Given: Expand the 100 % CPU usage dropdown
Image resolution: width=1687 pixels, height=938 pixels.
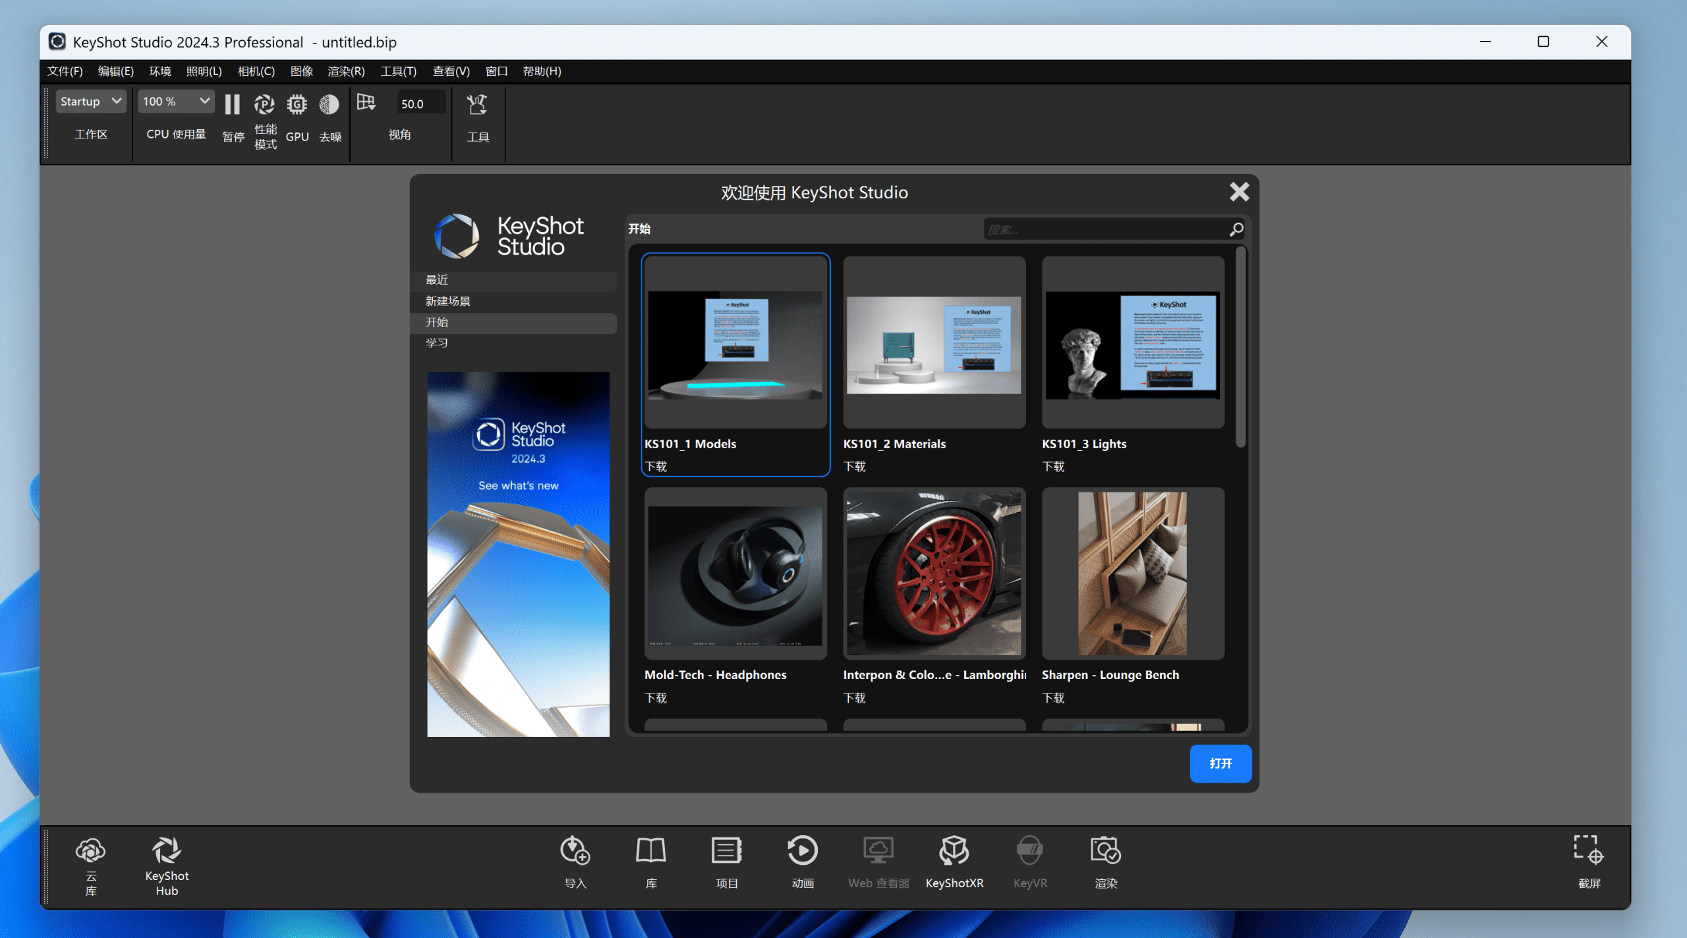Looking at the screenshot, I should click(176, 102).
